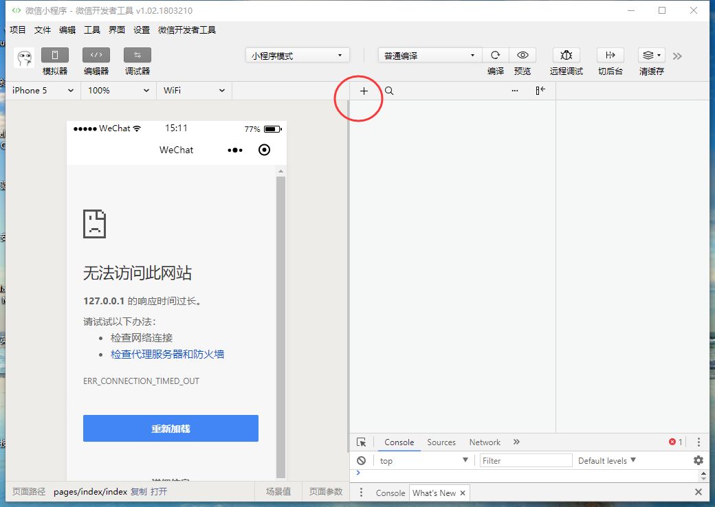
Task: Click the simulator scrollbar up arrow
Action: 280,171
